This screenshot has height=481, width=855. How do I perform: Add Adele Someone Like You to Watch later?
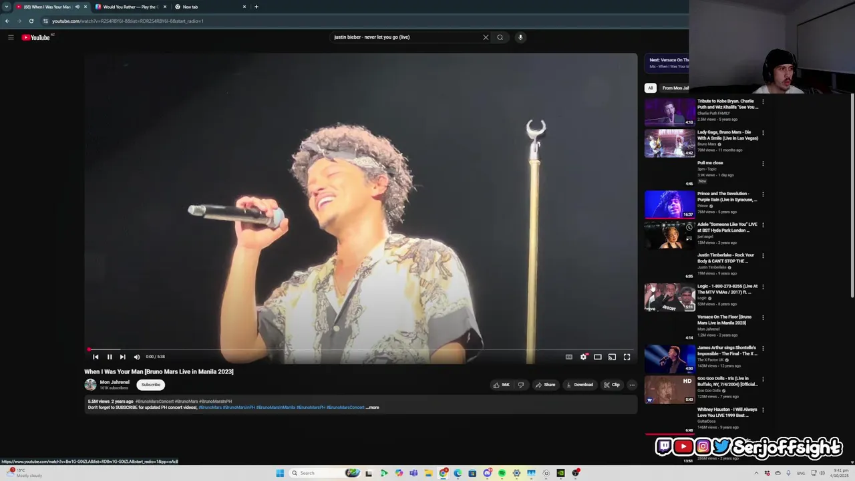click(689, 228)
